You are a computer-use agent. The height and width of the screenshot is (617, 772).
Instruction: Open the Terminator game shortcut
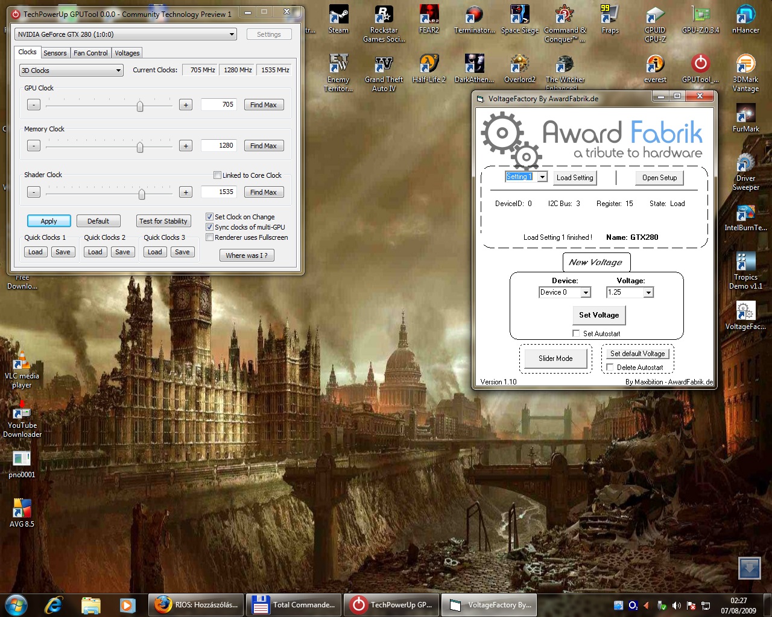pos(474,19)
